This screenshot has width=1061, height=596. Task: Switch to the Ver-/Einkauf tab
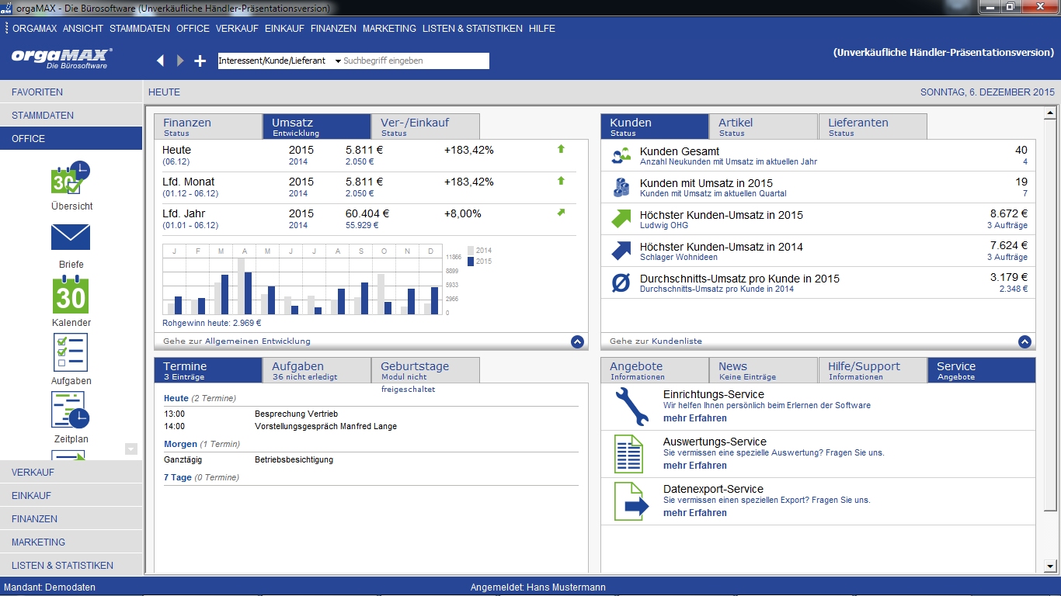(x=426, y=126)
